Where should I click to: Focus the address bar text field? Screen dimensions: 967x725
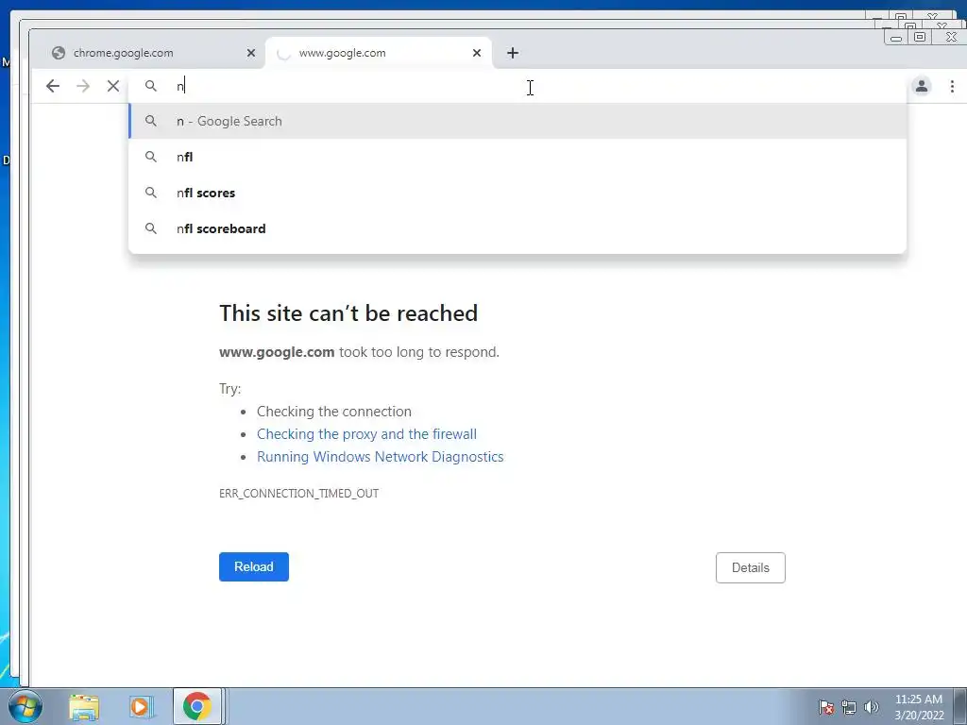point(517,86)
